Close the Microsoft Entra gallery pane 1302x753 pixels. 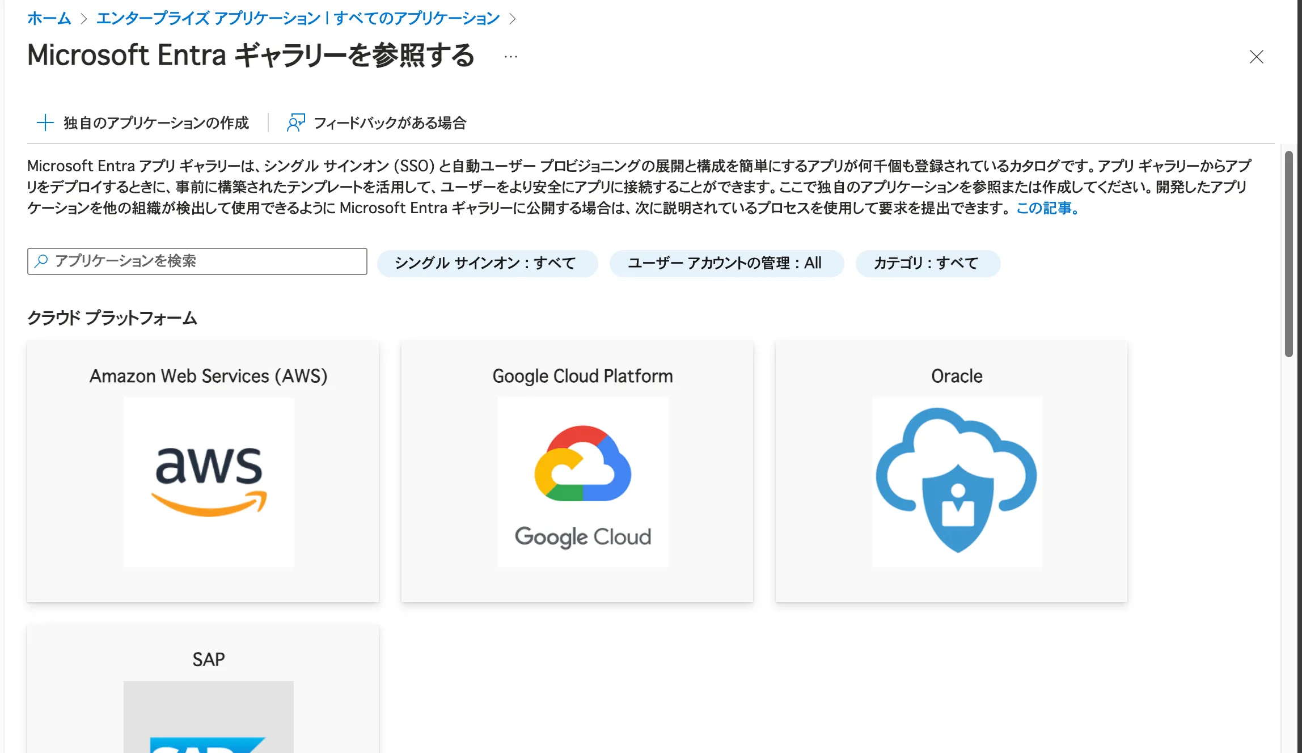click(1257, 57)
